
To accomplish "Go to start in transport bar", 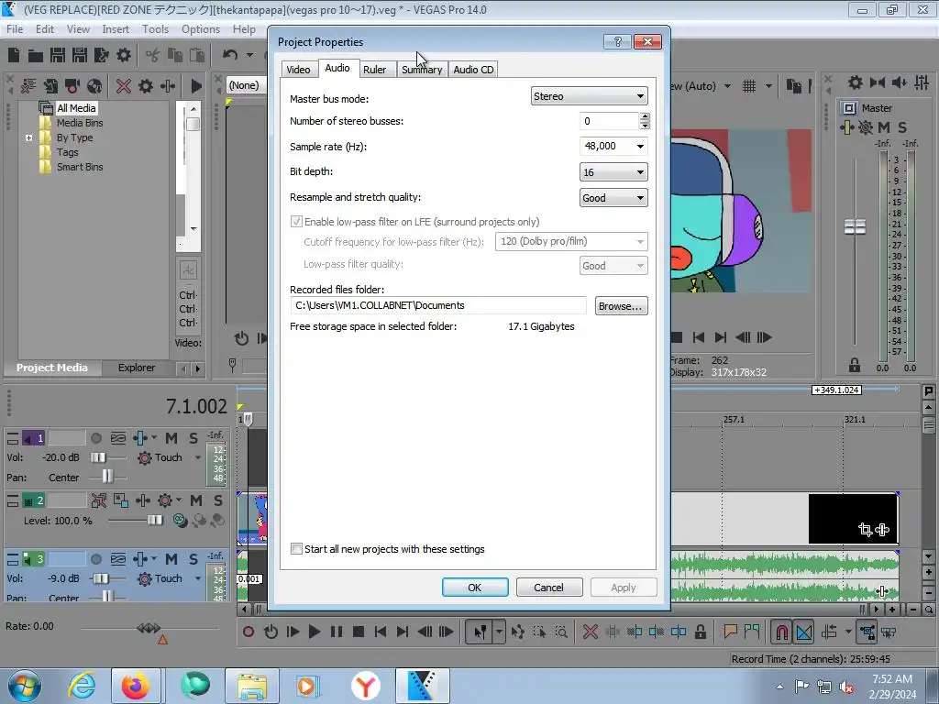I will (381, 632).
